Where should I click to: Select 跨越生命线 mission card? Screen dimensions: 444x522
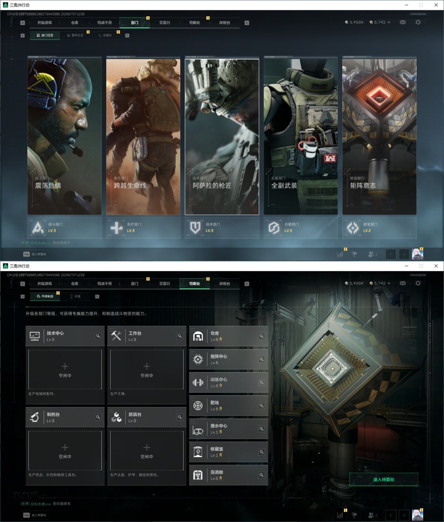tap(143, 136)
